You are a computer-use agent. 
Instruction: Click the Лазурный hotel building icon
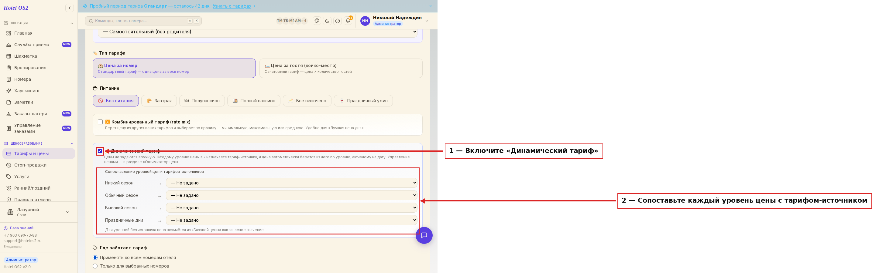pyautogui.click(x=10, y=212)
